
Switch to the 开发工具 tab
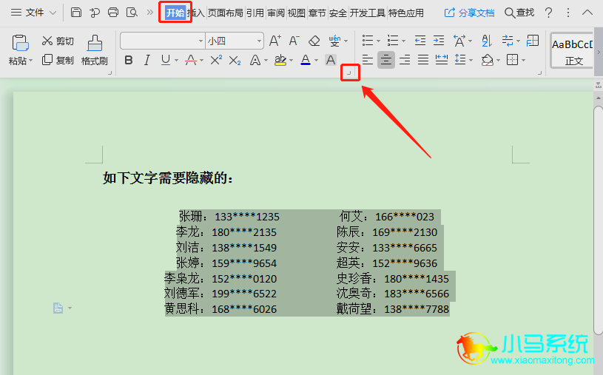(x=367, y=13)
